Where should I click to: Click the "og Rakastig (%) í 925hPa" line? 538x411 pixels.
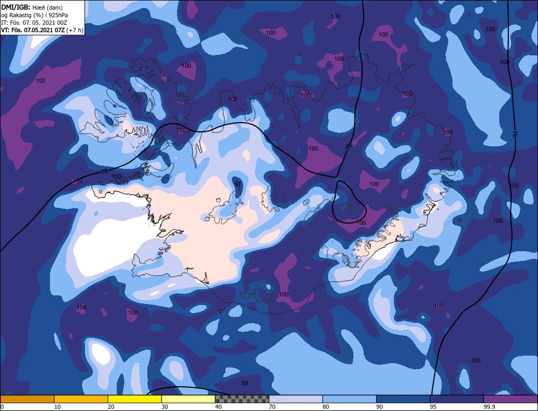34,15
